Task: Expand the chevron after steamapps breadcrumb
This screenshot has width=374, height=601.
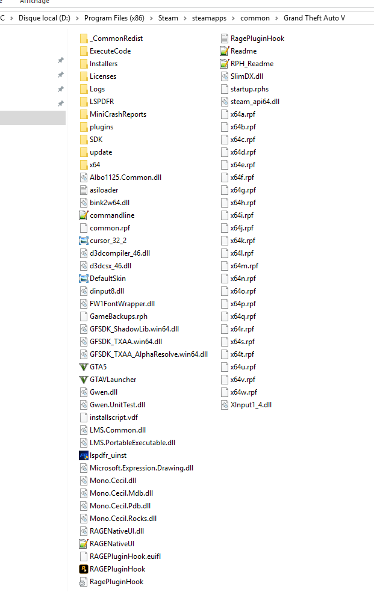Action: [233, 18]
